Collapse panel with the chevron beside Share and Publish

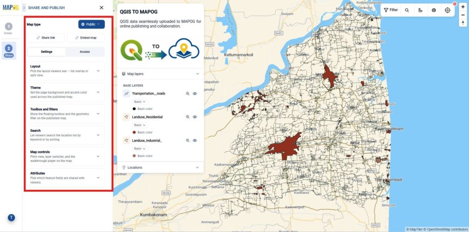pyautogui.click(x=24, y=7)
